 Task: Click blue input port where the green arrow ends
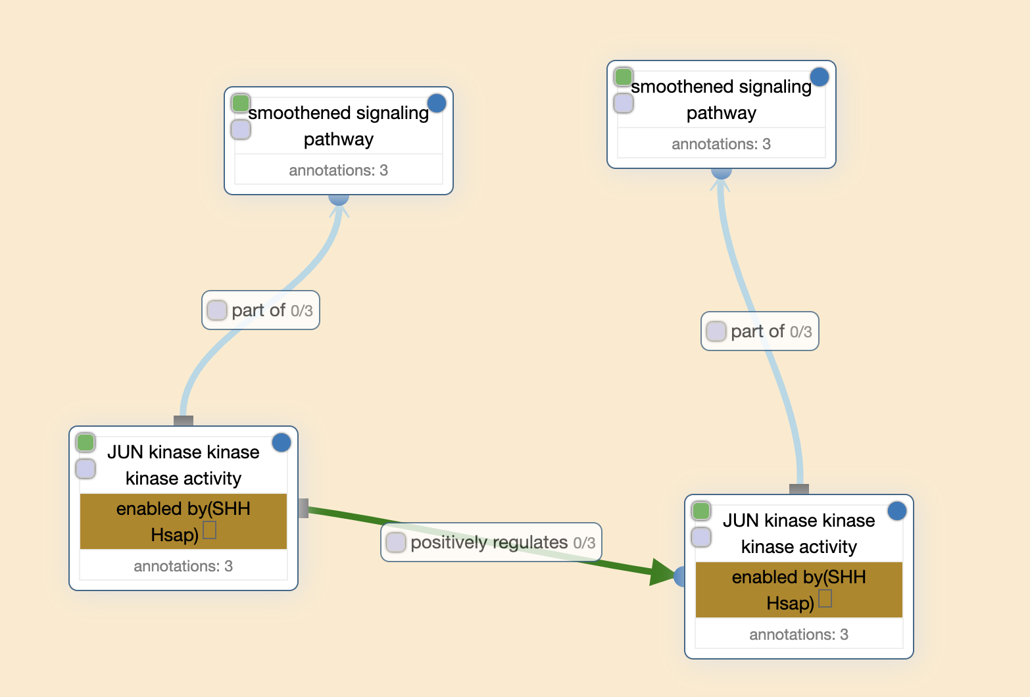[680, 577]
